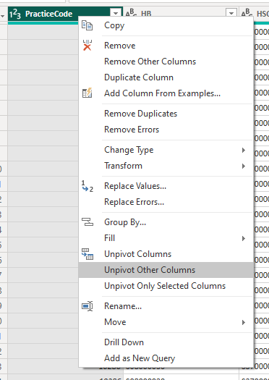Expand the Transform submenu arrow

click(x=244, y=166)
